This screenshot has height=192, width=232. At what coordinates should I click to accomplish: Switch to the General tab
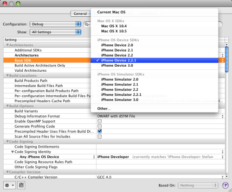(x=80, y=14)
